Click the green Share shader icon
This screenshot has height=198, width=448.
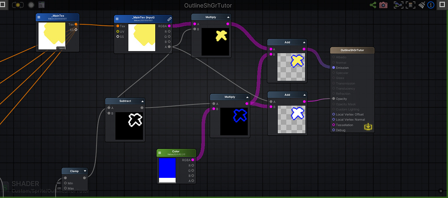373,5
